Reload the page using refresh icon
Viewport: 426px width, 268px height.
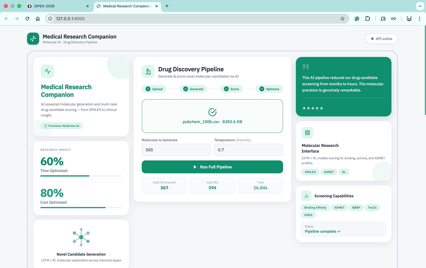tap(27, 19)
